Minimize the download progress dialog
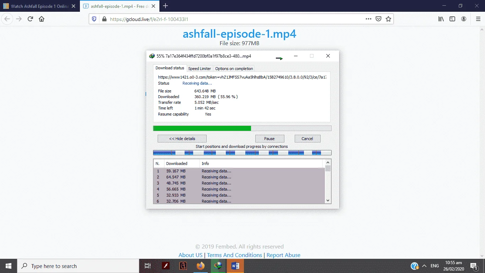Screen dimensions: 485x273 pos(296,56)
